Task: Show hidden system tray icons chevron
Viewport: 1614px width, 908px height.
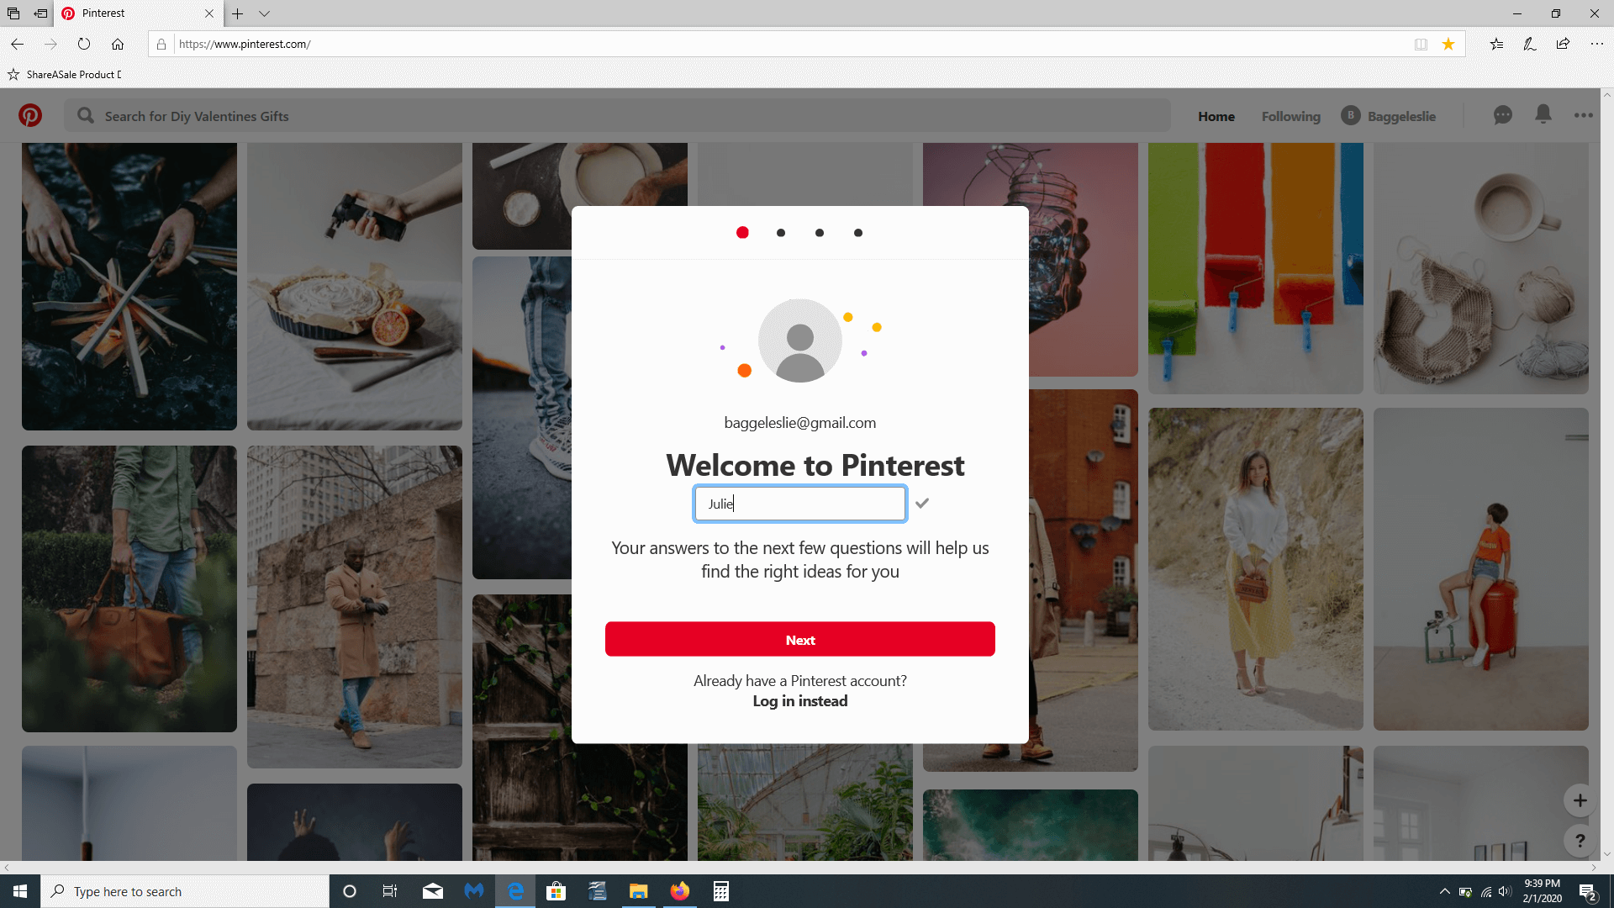Action: [1444, 891]
